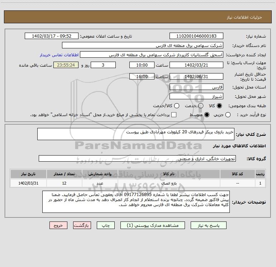Click the announcement date field 1402/03/17 - 09:52

coord(52,36)
